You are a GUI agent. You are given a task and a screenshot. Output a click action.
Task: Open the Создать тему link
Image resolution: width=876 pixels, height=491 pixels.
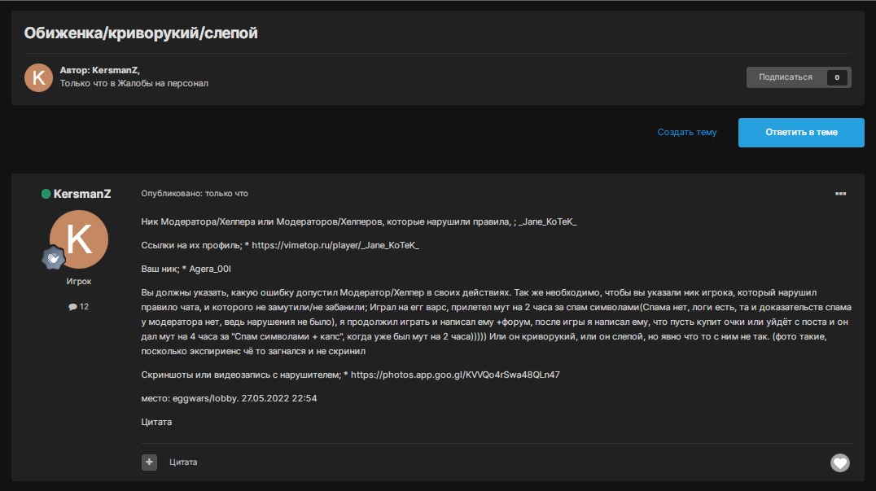(x=687, y=132)
